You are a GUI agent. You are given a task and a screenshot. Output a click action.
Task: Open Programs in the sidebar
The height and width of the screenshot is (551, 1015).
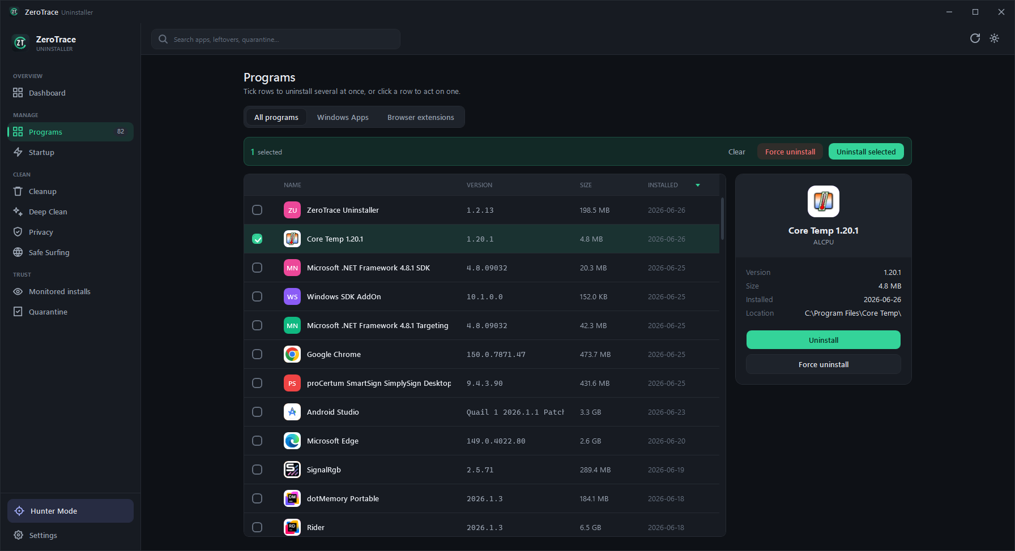pos(71,132)
